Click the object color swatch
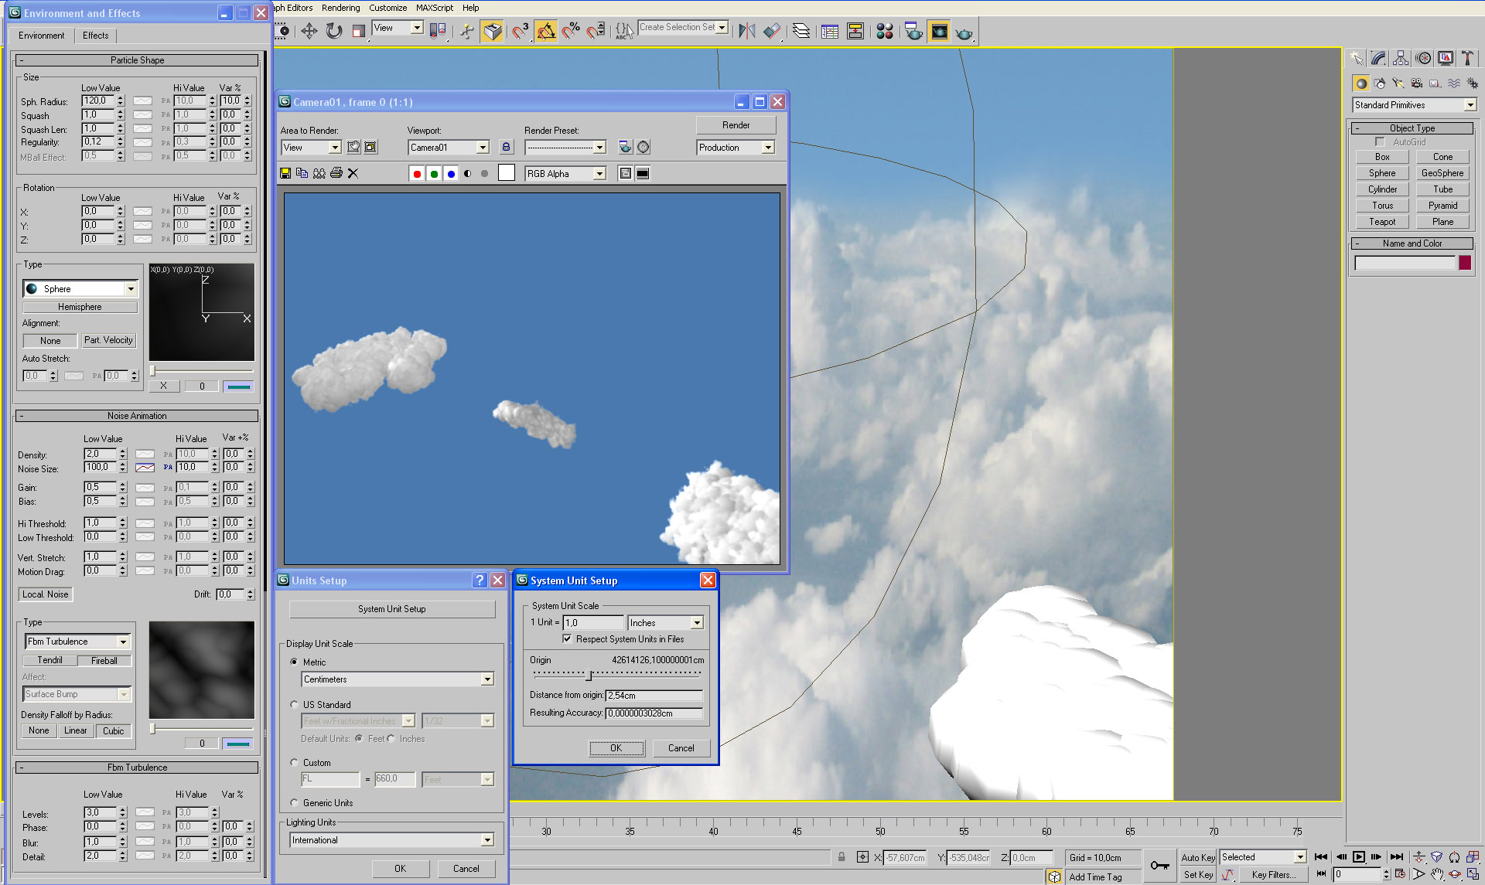Image resolution: width=1485 pixels, height=885 pixels. click(x=1464, y=263)
